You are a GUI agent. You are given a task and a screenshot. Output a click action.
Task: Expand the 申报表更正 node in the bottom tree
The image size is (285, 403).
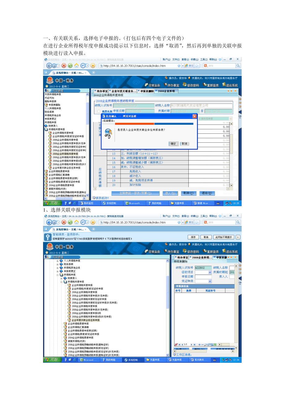(57, 271)
